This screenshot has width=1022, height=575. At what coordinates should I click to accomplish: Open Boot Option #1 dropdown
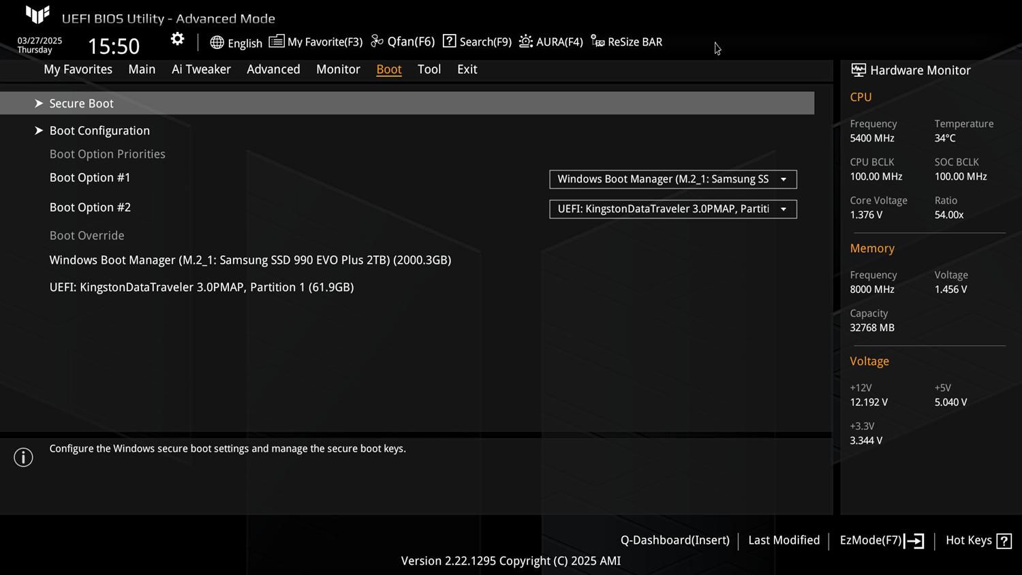672,179
